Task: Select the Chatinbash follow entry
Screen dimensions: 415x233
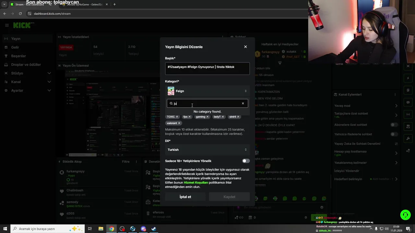Action: 99,192
